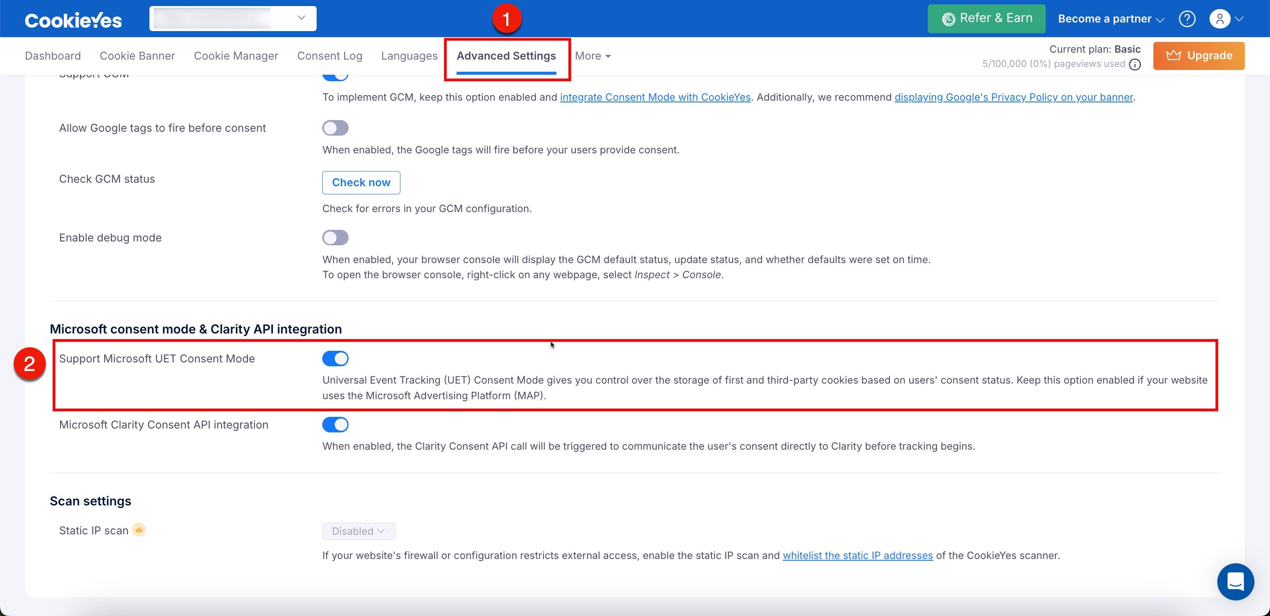Click the Static IP scan label
Screen dimensions: 1270x616
[x=94, y=530]
